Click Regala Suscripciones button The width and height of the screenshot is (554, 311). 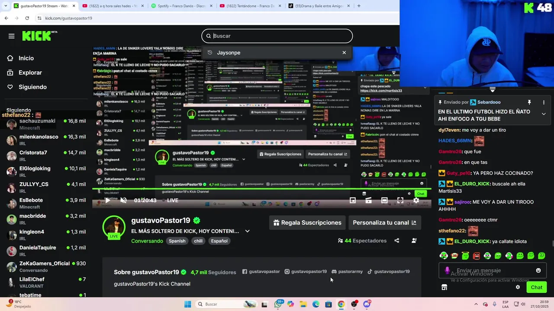click(307, 223)
